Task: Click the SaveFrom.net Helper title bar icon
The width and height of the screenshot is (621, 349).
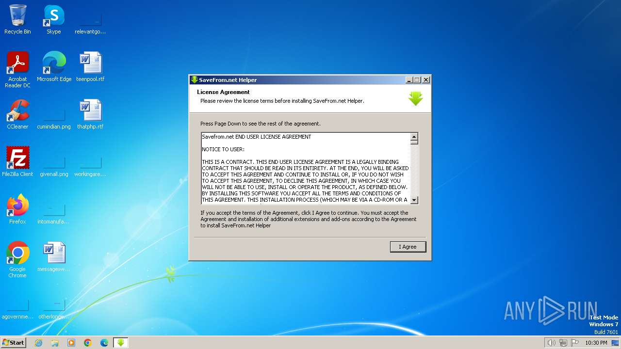Action: click(194, 80)
